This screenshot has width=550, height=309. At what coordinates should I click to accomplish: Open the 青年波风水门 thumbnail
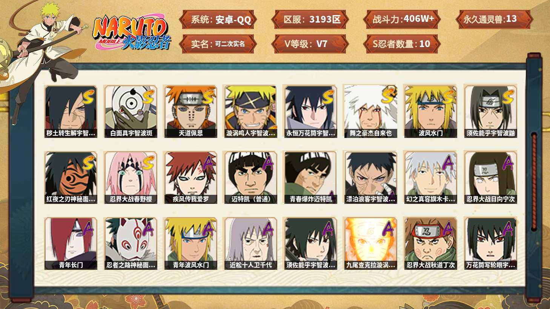coord(191,243)
